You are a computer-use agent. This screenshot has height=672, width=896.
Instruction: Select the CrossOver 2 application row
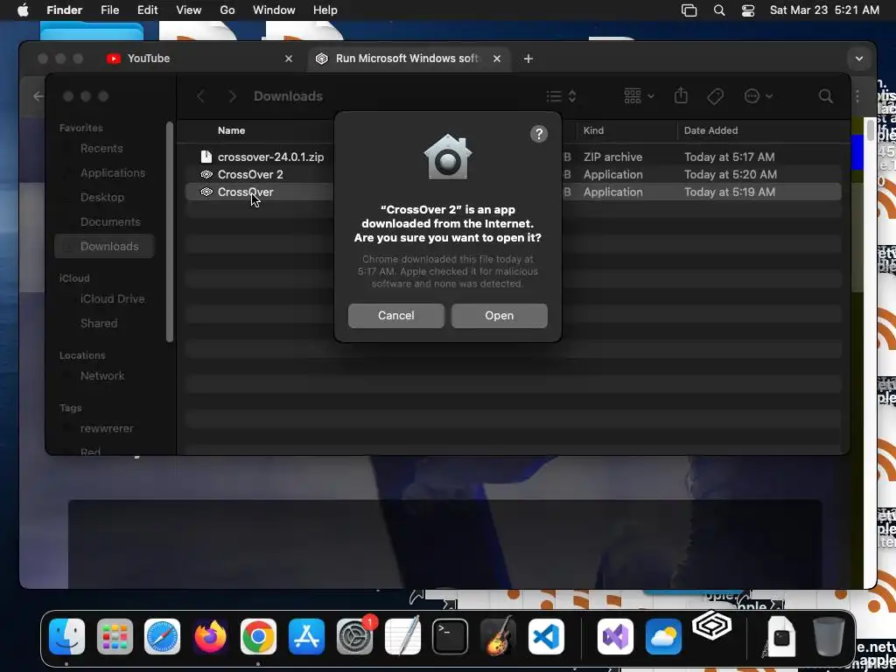(513, 174)
